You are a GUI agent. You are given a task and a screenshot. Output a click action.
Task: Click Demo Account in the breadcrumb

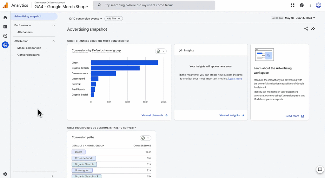pyautogui.click(x=57, y=3)
